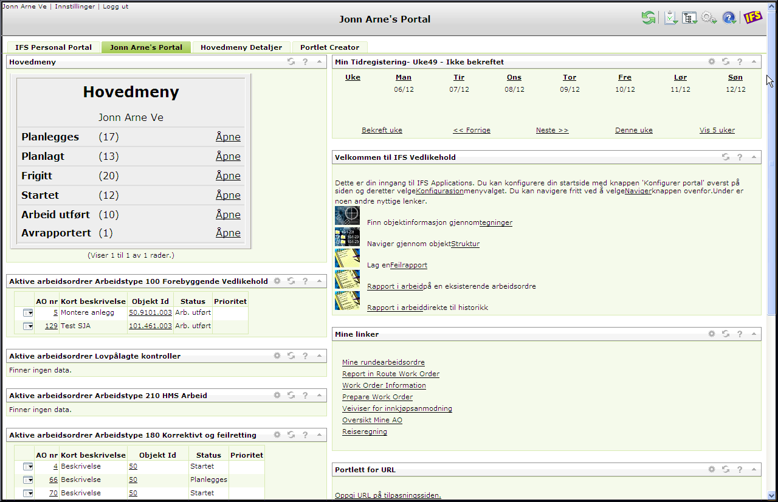The height and width of the screenshot is (502, 778).
Task: Click the << Forrige week link
Action: click(x=472, y=130)
